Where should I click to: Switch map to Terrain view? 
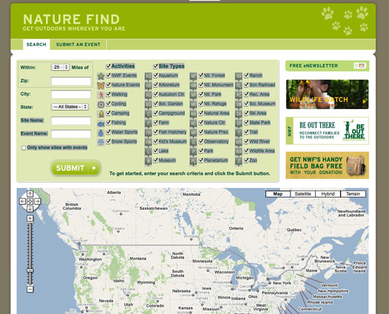click(353, 194)
